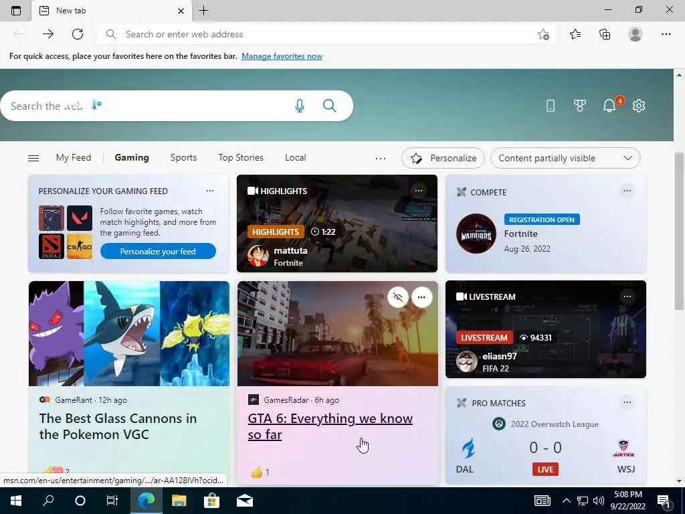Switch to My Feed tab

click(x=74, y=157)
